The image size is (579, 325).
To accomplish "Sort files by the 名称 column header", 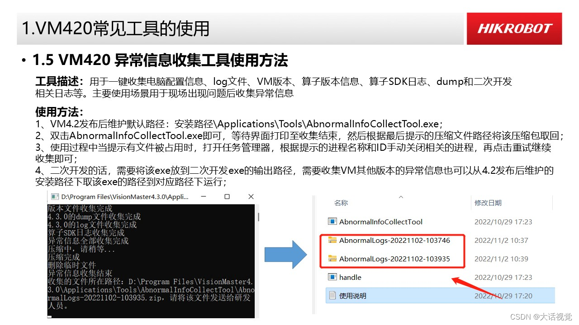I will click(x=341, y=203).
